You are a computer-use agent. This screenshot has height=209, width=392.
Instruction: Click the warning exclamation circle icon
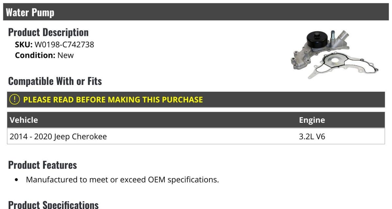click(15, 100)
